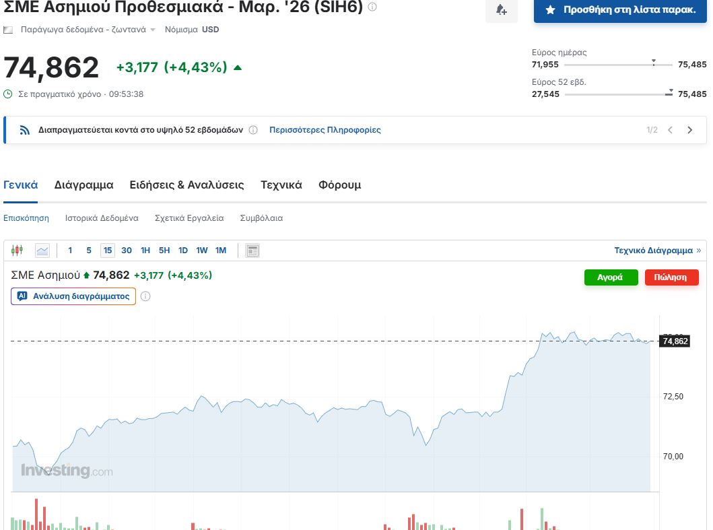Open the Ιστορικά Δεδομένα sub-tab
713x530 pixels.
tap(102, 218)
